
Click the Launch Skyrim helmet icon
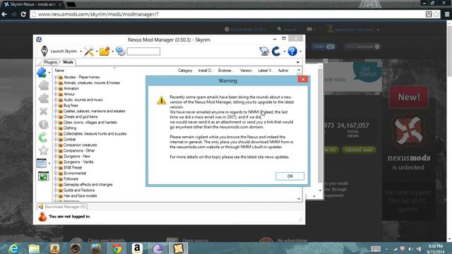tap(44, 52)
